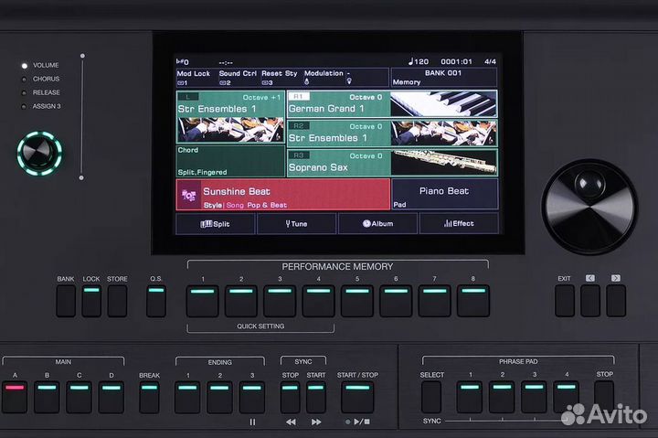The height and width of the screenshot is (438, 658).
Task: Toggle the LOCK button
Action: coord(91,301)
